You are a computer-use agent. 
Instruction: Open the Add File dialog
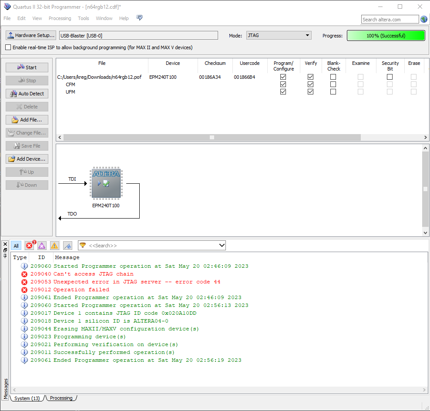coord(27,120)
